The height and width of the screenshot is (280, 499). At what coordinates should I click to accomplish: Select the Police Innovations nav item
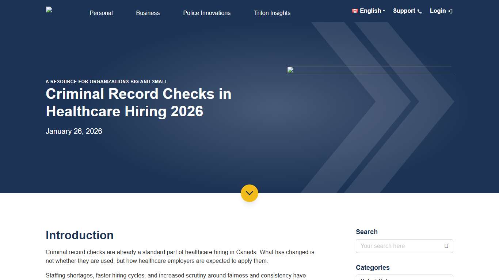pyautogui.click(x=207, y=13)
